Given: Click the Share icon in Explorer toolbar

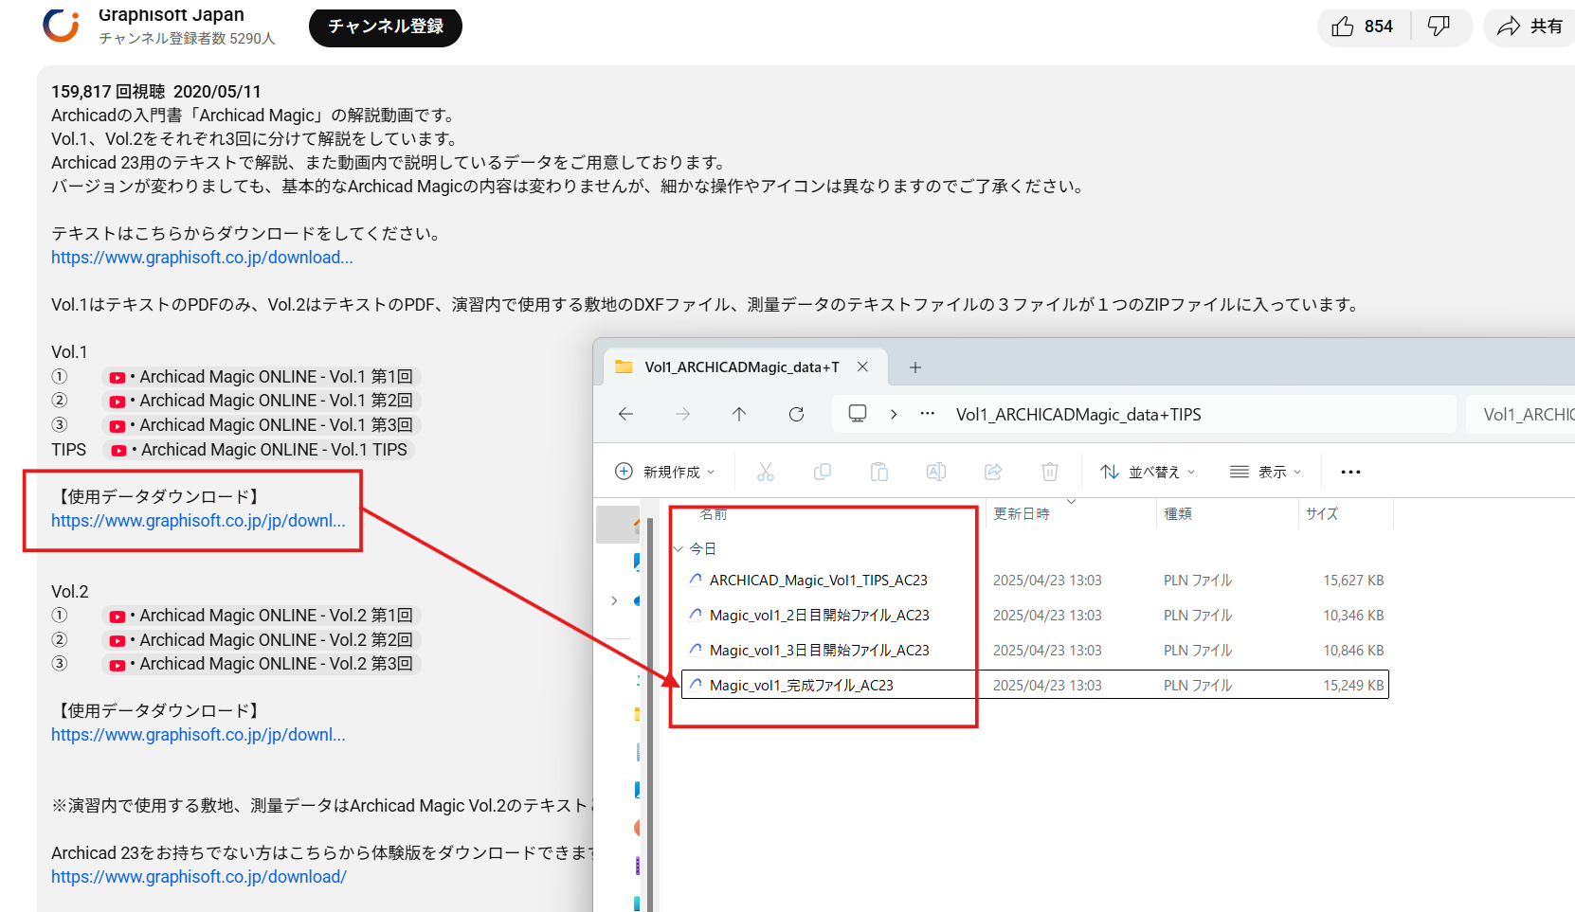Looking at the screenshot, I should click(993, 472).
